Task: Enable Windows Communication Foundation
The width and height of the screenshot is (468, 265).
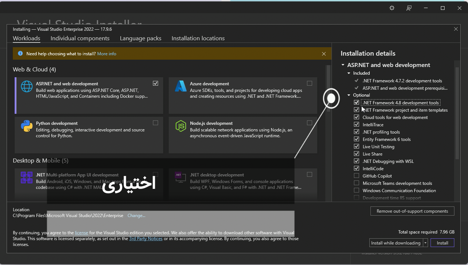Action: [x=357, y=190]
